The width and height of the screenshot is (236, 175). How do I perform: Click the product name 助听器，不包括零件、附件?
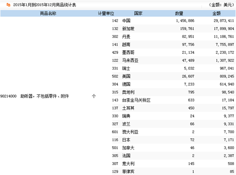45,96
